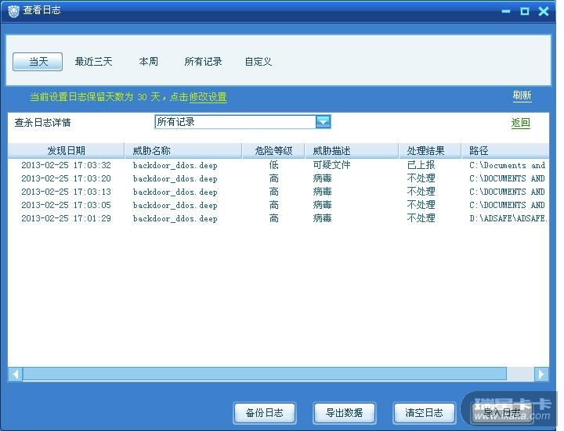Image resolution: width=564 pixels, height=431 pixels.
Task: Sort by 处理结果 column header
Action: tap(430, 151)
